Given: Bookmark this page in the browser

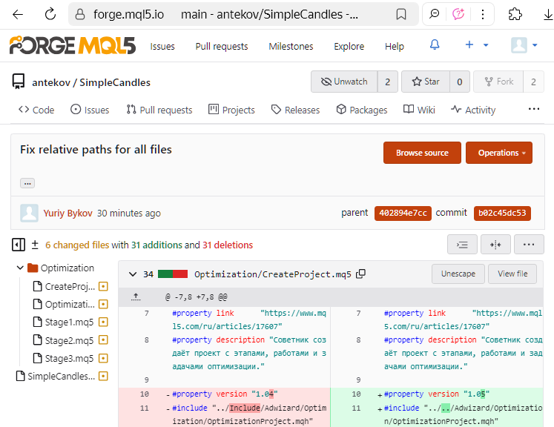Looking at the screenshot, I should click(x=401, y=14).
